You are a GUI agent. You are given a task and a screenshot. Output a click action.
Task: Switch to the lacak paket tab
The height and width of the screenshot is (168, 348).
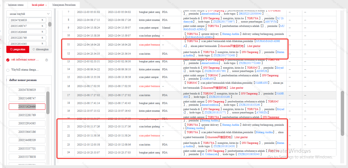[x=38, y=5]
